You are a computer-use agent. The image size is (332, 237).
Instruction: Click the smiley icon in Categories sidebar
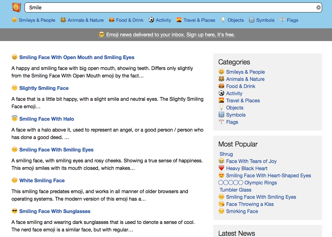[x=221, y=72]
